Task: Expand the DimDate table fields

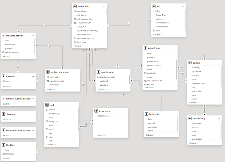Action: tap(7, 159)
